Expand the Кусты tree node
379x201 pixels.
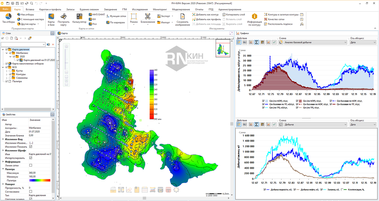pos(7,71)
